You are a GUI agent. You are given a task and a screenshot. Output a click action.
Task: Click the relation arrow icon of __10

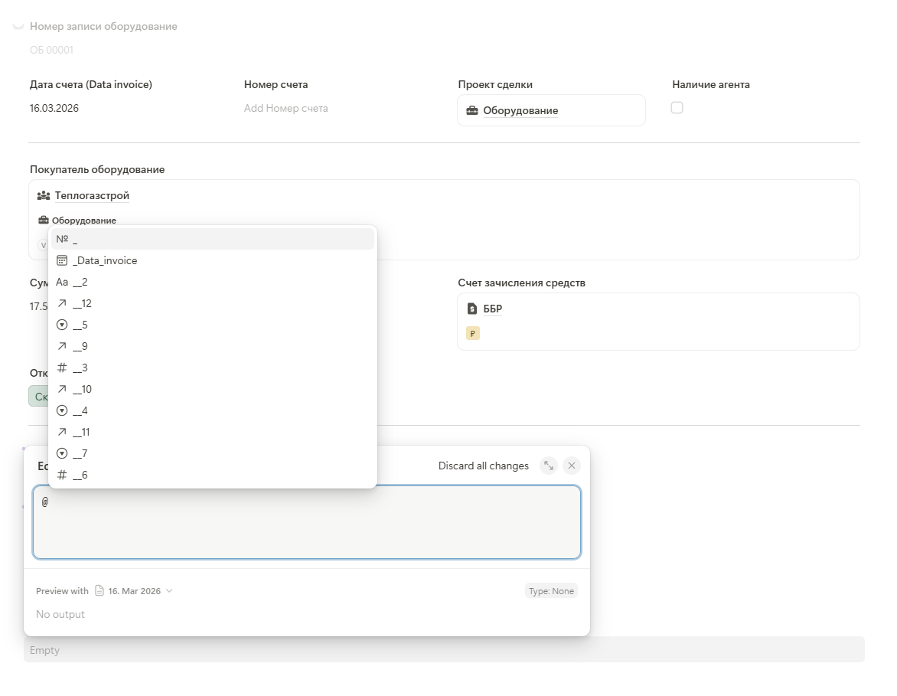(x=62, y=389)
